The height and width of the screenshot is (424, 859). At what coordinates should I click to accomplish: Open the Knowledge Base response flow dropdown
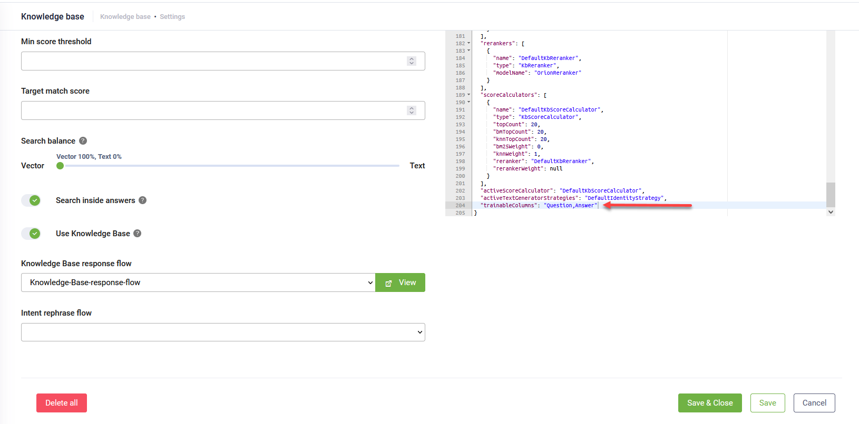tap(198, 282)
